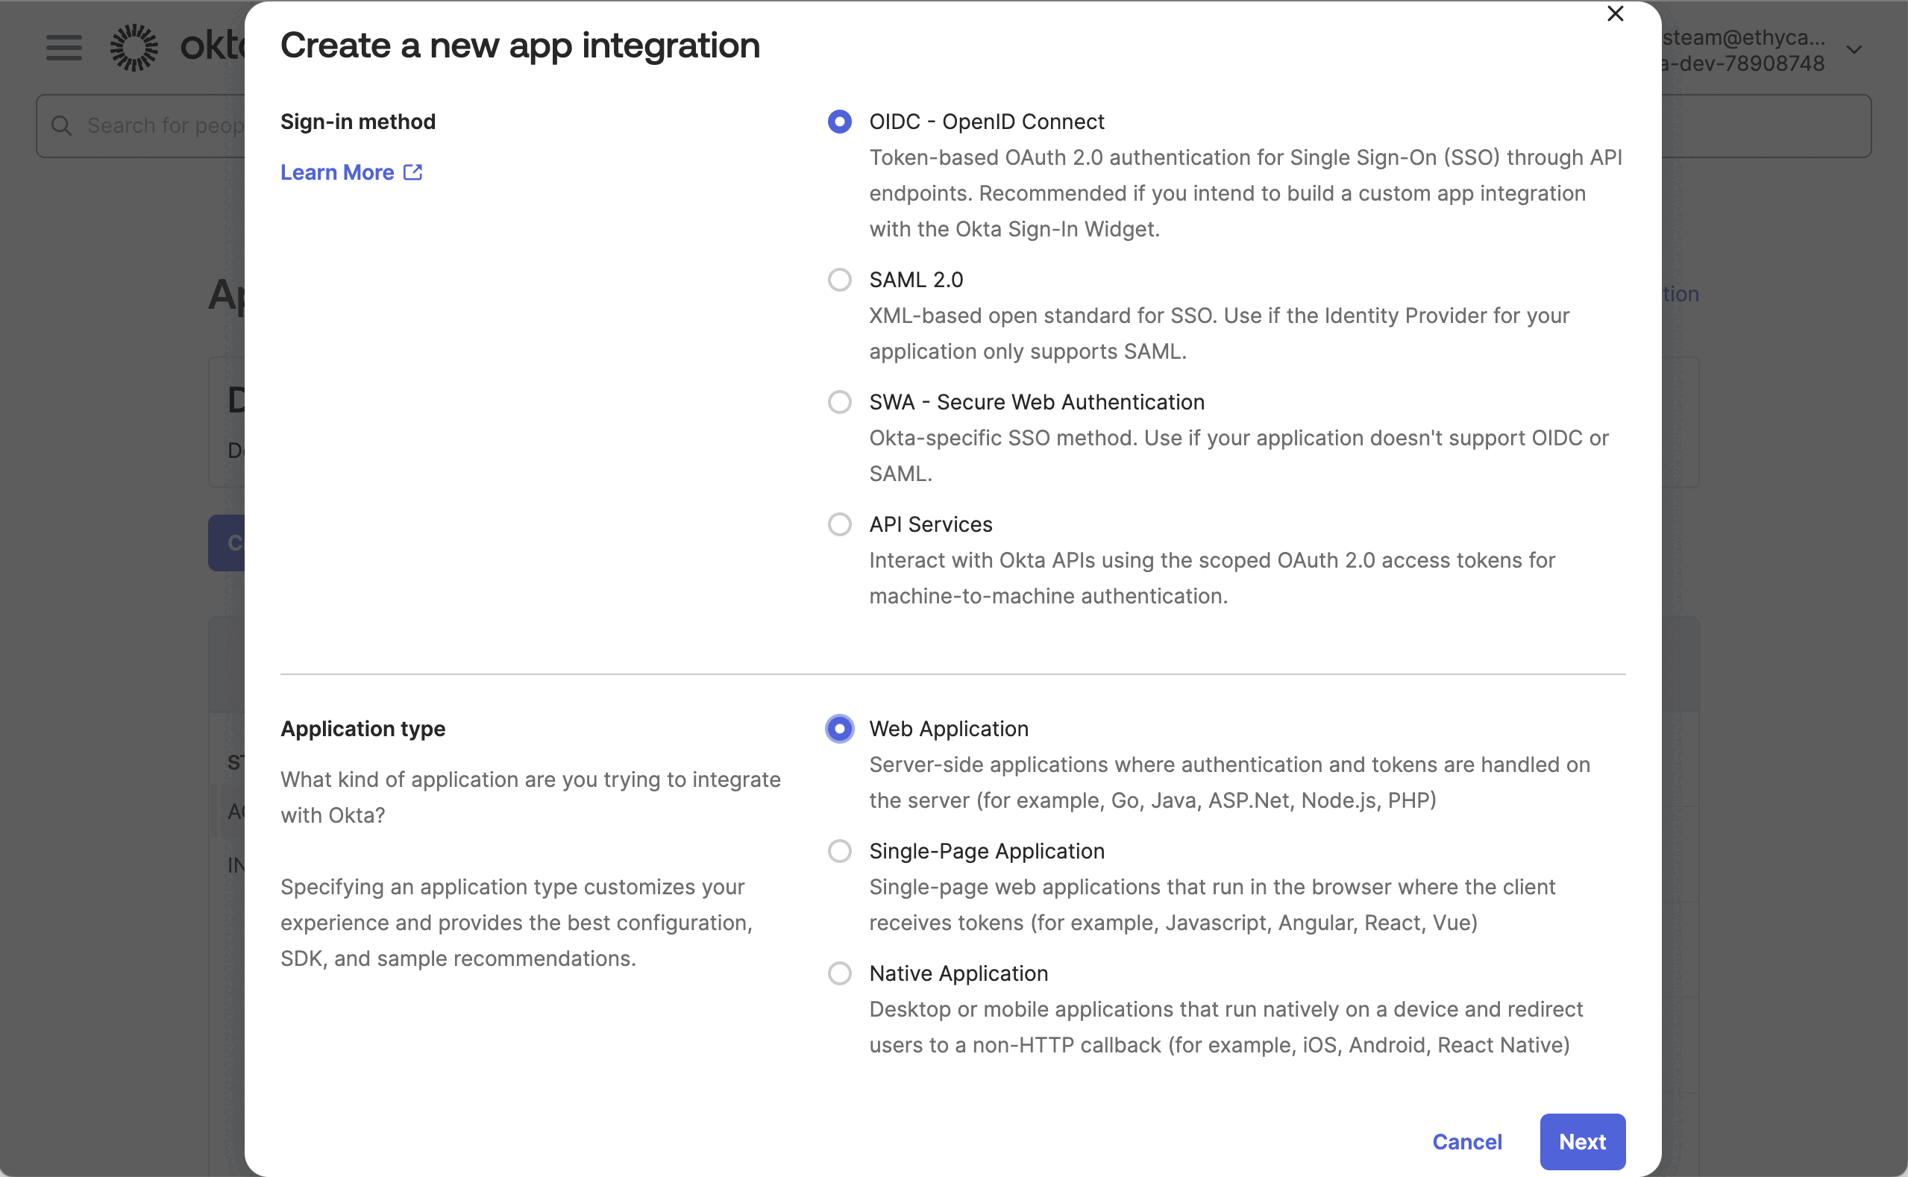Click the Okta sunburst logo
The image size is (1908, 1177).
pos(134,48)
